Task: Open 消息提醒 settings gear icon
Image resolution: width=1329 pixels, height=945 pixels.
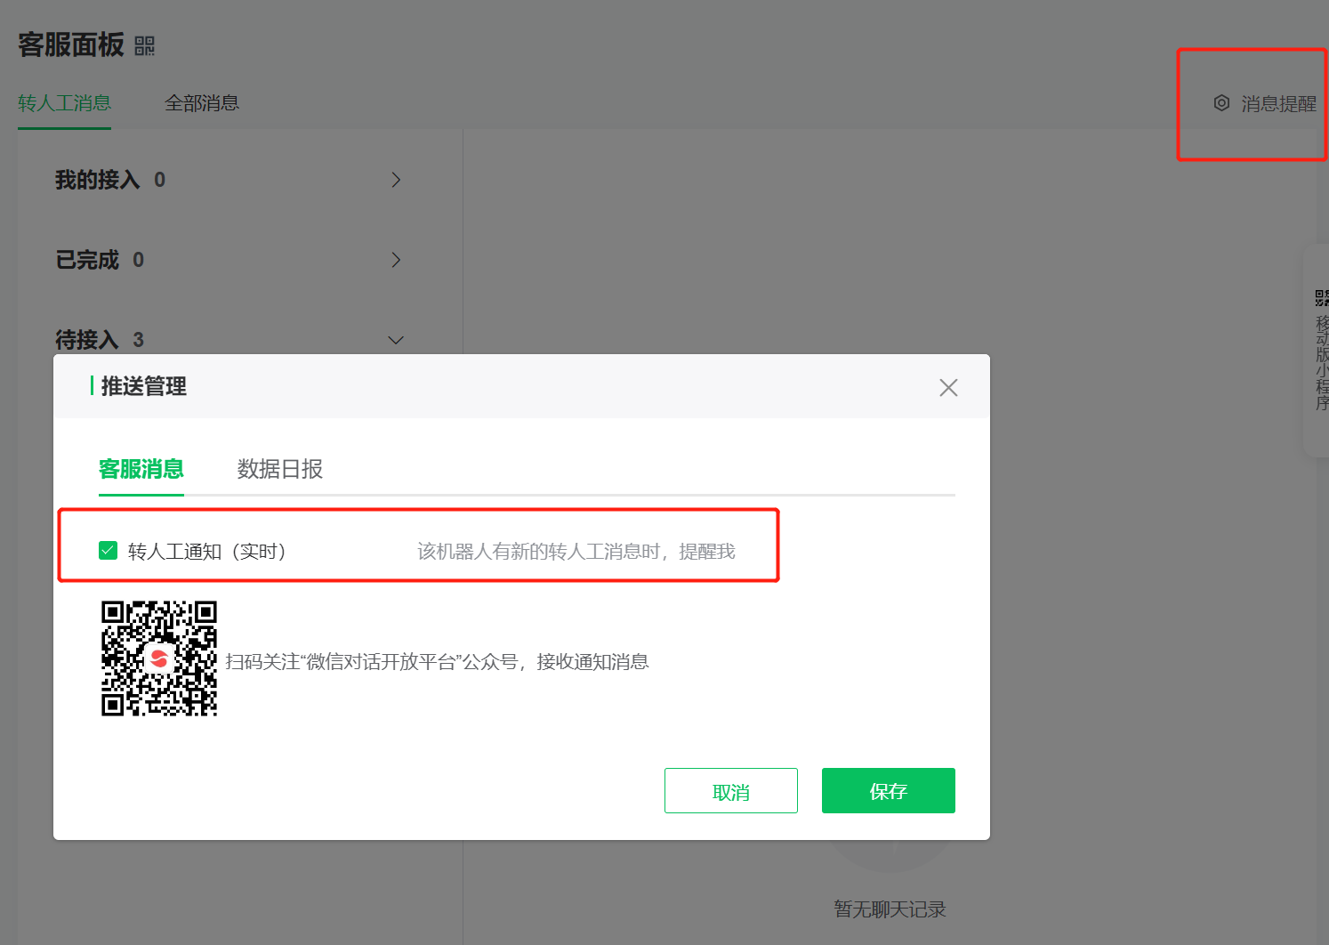Action: 1221,103
